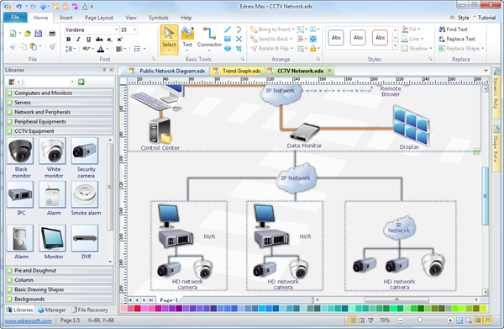The width and height of the screenshot is (504, 329).
Task: Select the crop tool icon
Action: click(239, 49)
